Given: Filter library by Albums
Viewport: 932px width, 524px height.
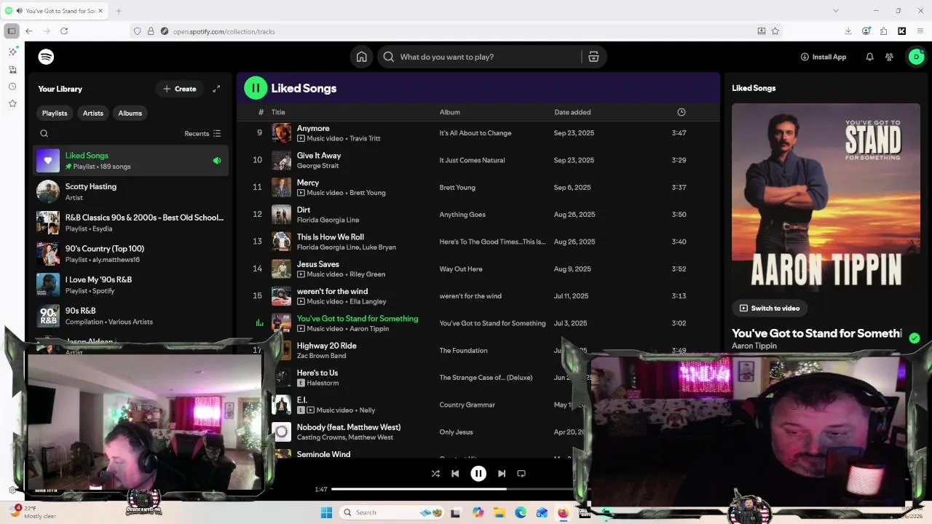Looking at the screenshot, I should click(x=130, y=113).
